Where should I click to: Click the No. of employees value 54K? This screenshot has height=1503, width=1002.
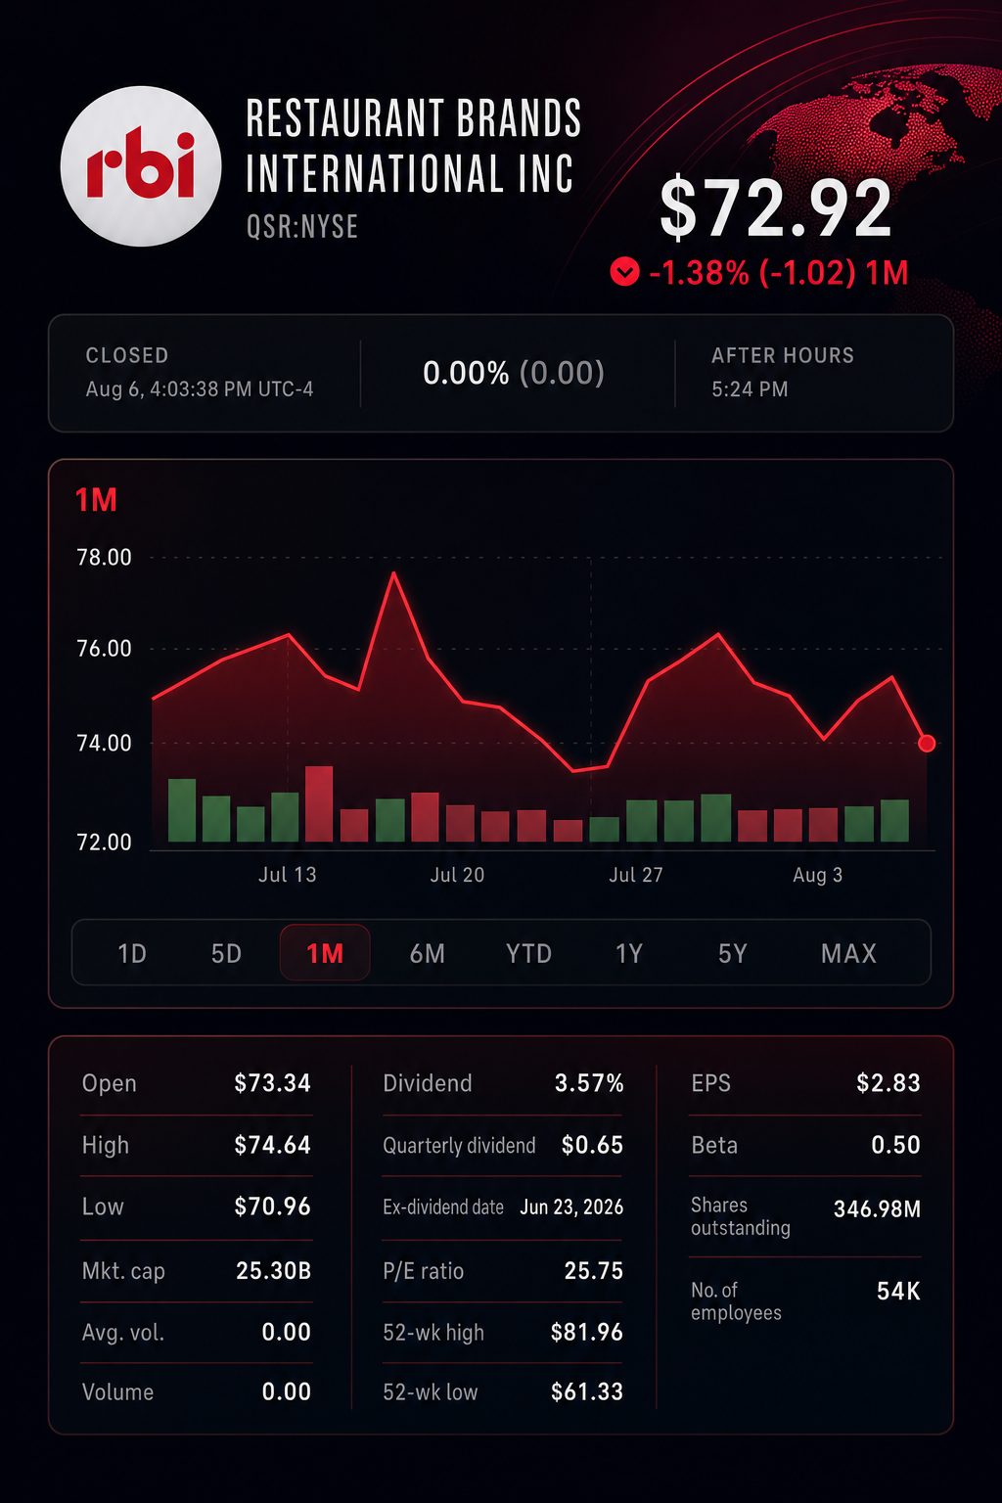[x=898, y=1292]
